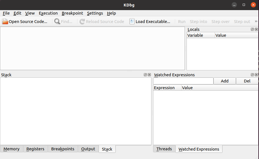259x159 pixels.
Task: Click the Variable column header in Locals
Action: [201, 35]
